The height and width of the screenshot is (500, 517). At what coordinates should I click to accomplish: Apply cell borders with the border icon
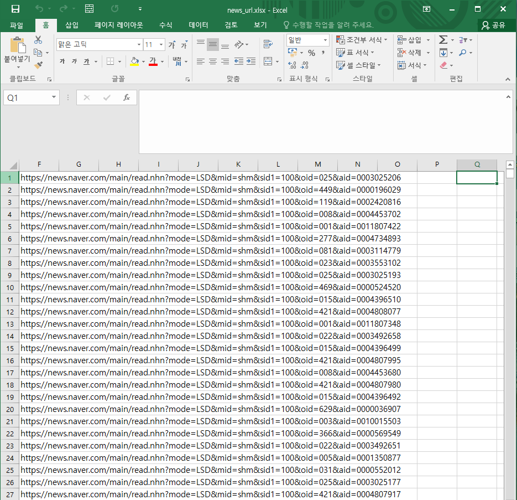click(x=111, y=61)
